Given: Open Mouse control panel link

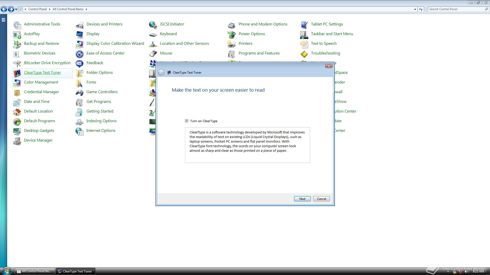Looking at the screenshot, I should point(166,53).
